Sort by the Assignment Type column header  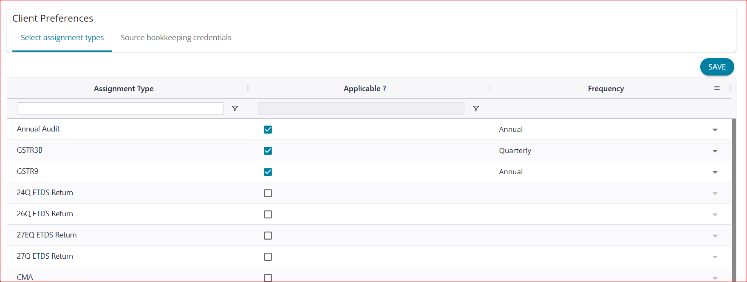[x=124, y=89]
